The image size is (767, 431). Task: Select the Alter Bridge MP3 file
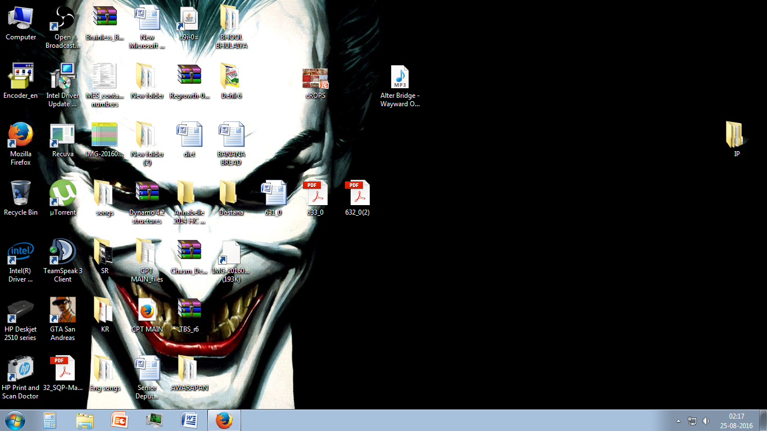coord(400,87)
